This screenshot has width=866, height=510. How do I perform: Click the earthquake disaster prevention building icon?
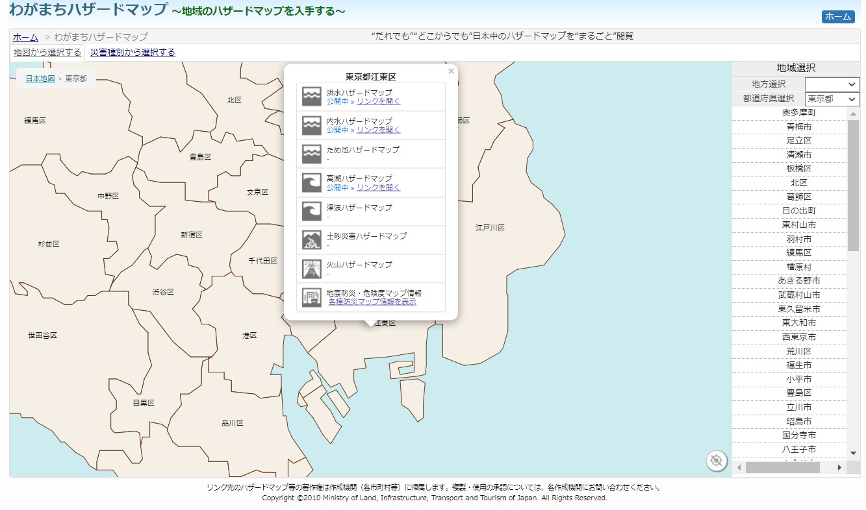[x=312, y=297]
